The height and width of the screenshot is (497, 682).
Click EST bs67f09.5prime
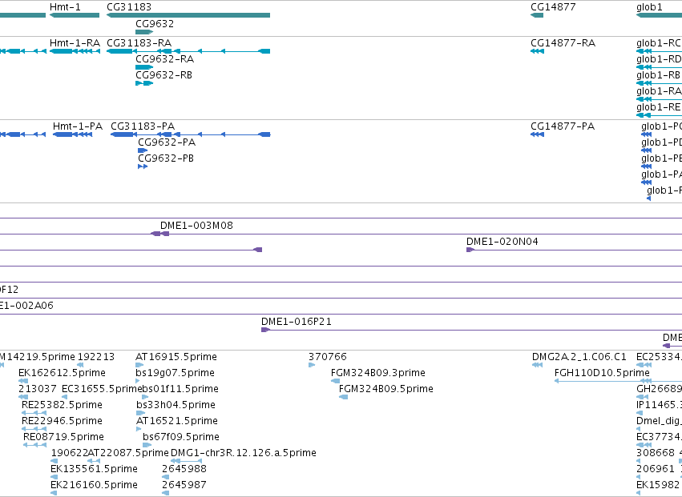(x=181, y=437)
